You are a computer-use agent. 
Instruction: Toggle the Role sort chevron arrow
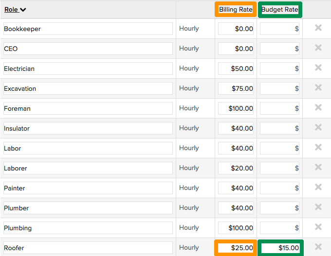click(23, 10)
